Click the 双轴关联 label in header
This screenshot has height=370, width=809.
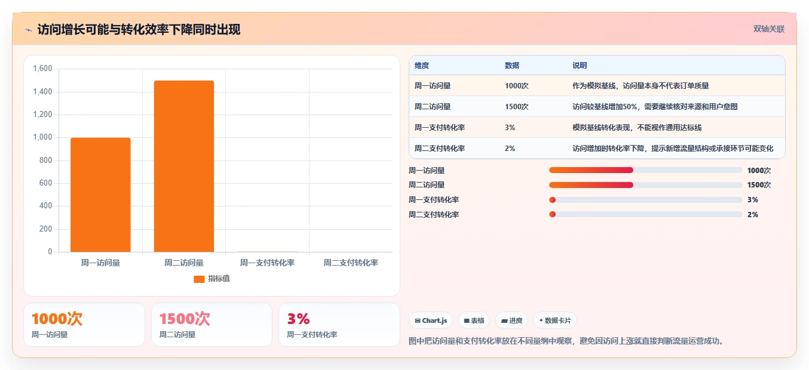769,29
